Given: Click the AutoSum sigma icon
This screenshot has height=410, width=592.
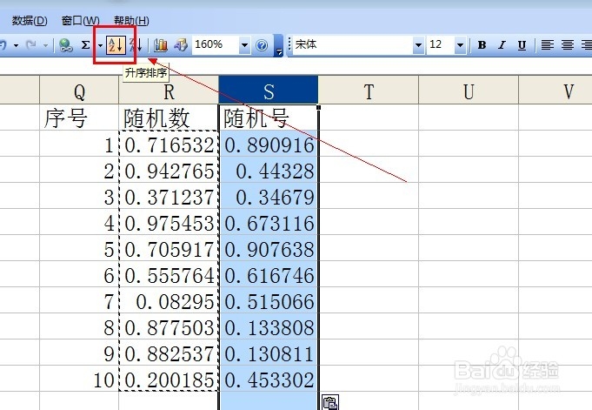Looking at the screenshot, I should click(x=86, y=45).
